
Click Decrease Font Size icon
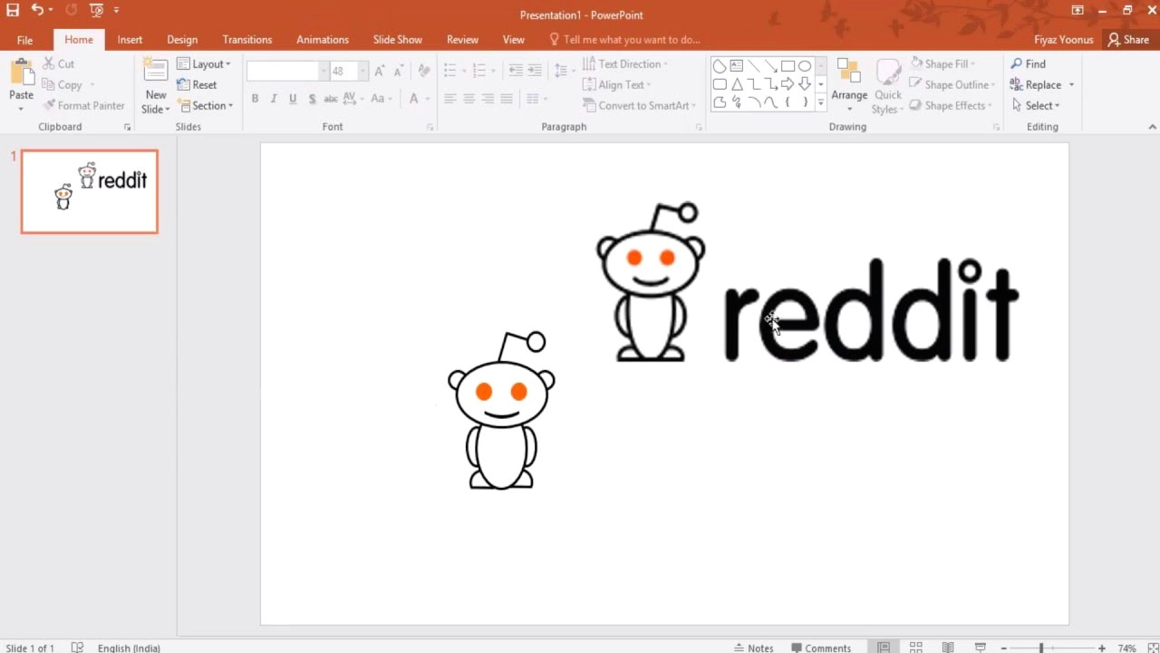click(398, 71)
